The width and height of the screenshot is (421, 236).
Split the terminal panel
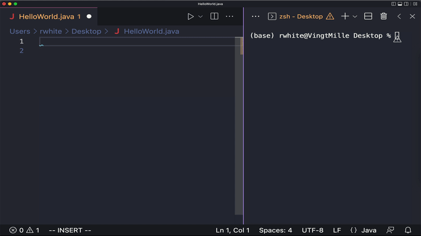coord(368,16)
